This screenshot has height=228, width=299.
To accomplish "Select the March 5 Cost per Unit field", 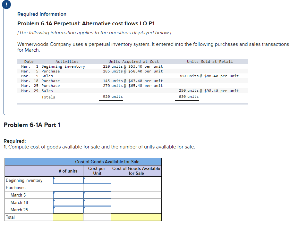I will [x=97, y=195].
